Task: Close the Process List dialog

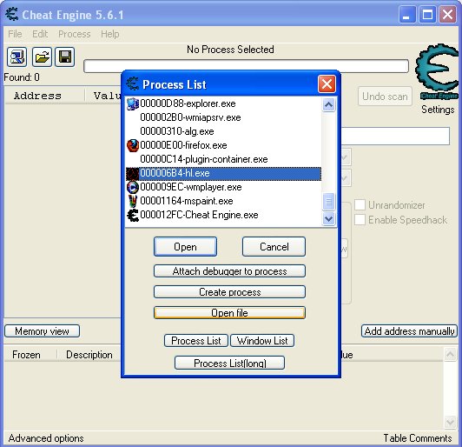Action: click(327, 84)
